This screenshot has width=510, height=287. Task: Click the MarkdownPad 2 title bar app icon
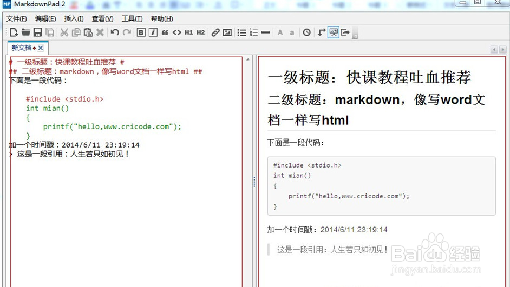point(6,4)
